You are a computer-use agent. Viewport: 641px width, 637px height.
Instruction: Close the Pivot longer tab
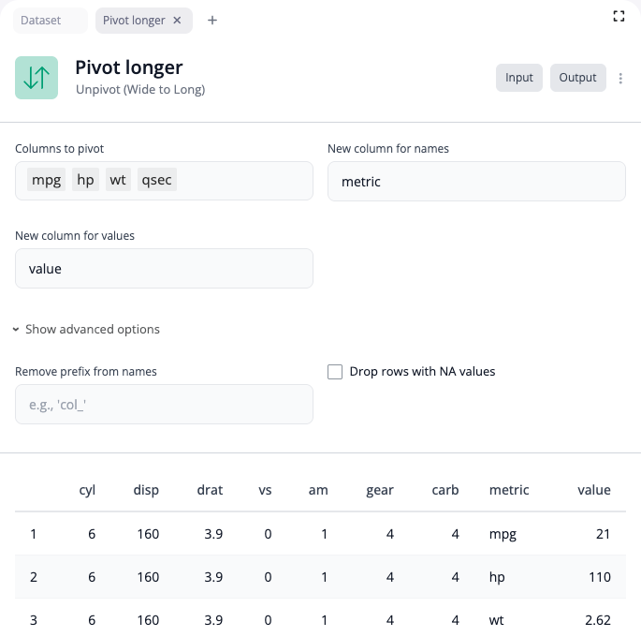point(178,21)
